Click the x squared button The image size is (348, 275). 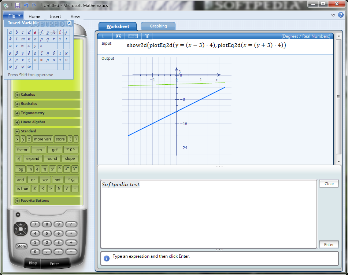tap(52, 169)
